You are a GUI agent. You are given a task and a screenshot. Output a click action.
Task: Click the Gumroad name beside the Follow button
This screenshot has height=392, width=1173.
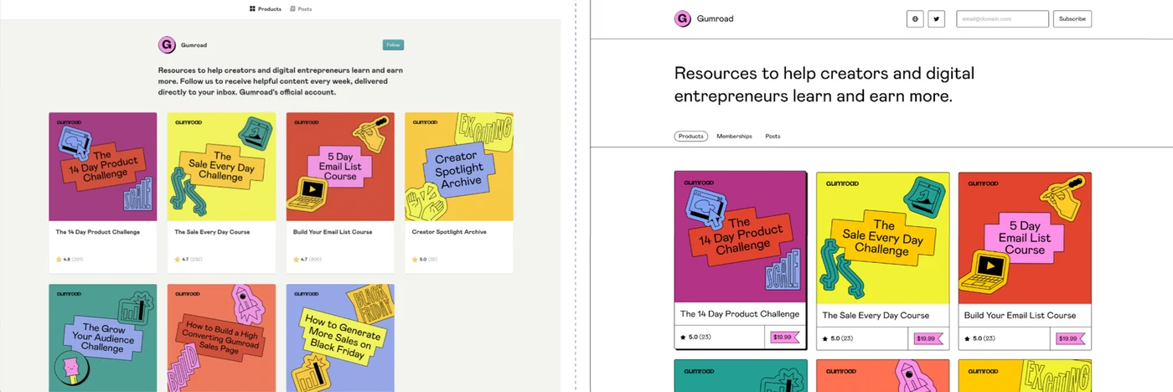[194, 45]
